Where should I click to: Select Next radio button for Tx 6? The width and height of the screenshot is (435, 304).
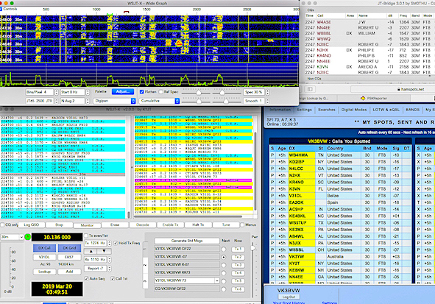(x=224, y=289)
